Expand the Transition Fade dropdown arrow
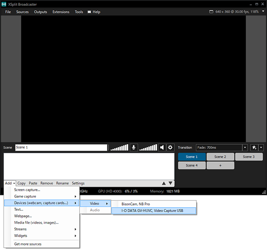 click(x=245, y=148)
